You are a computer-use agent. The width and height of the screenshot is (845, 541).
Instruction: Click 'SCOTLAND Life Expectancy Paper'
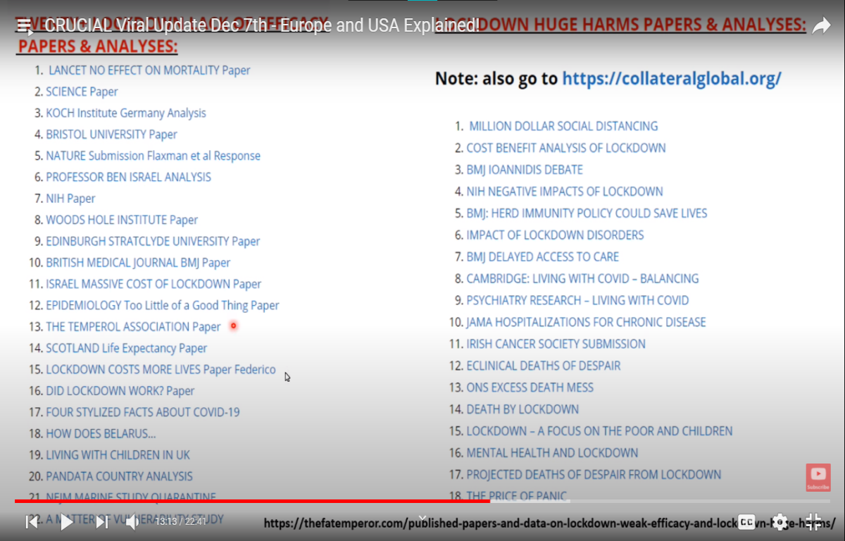[x=127, y=348]
